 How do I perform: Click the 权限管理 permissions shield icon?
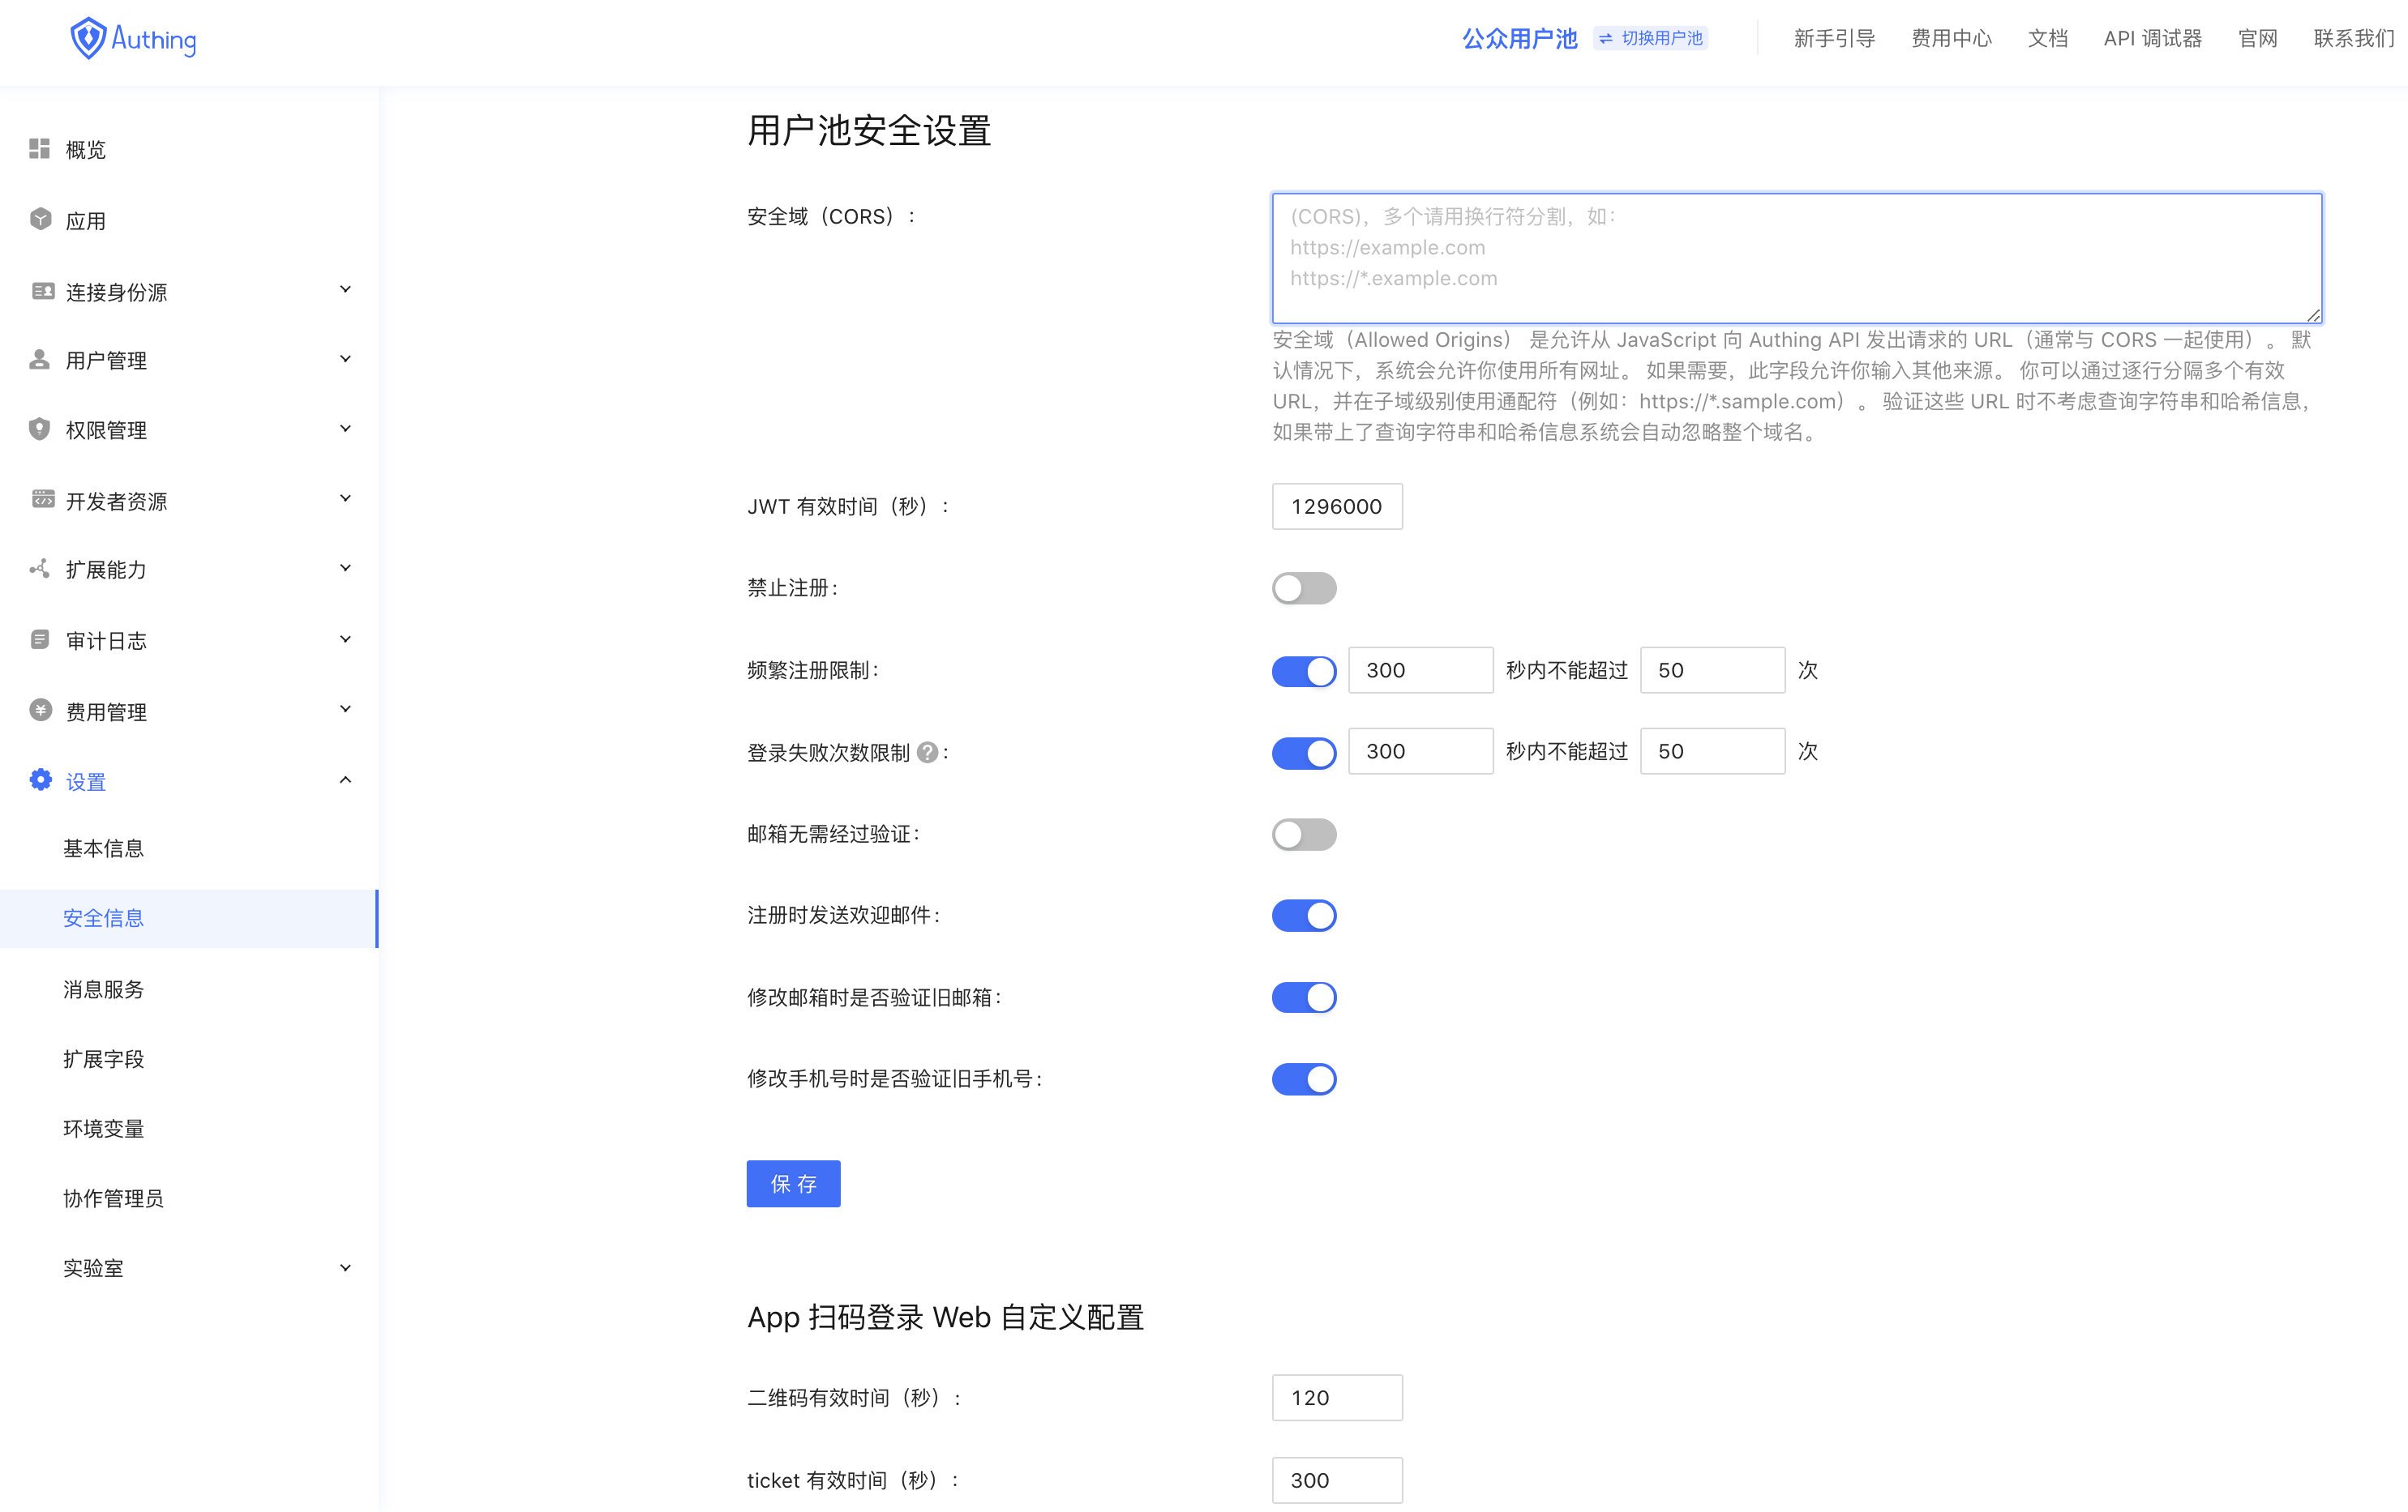coord(40,429)
